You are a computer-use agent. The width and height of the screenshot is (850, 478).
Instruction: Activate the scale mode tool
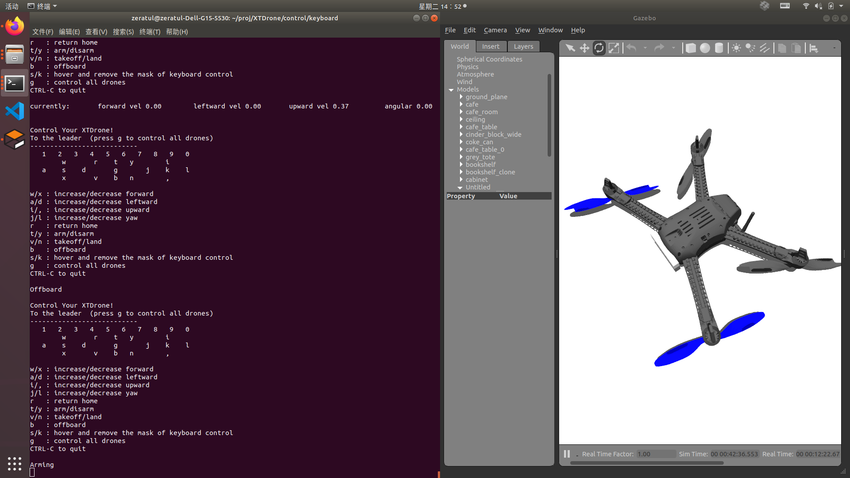pyautogui.click(x=614, y=48)
